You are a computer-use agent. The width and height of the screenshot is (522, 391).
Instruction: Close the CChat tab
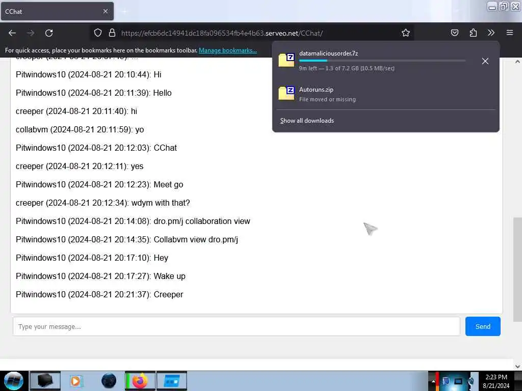[106, 12]
